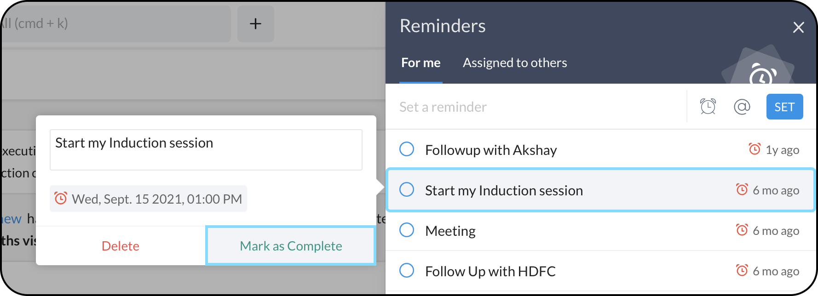This screenshot has width=818, height=296.
Task: Click the @ mention icon in the reminder bar
Action: point(742,107)
